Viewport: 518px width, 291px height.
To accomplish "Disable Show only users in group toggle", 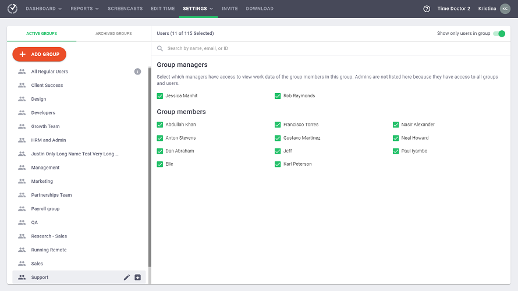I will click(x=499, y=34).
